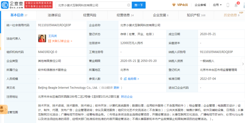Click the registered address text

79,97
